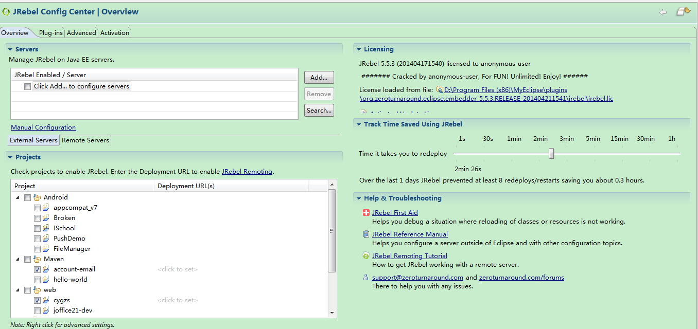Click the ISchool project icon
This screenshot has width=698, height=329.
pos(47,228)
